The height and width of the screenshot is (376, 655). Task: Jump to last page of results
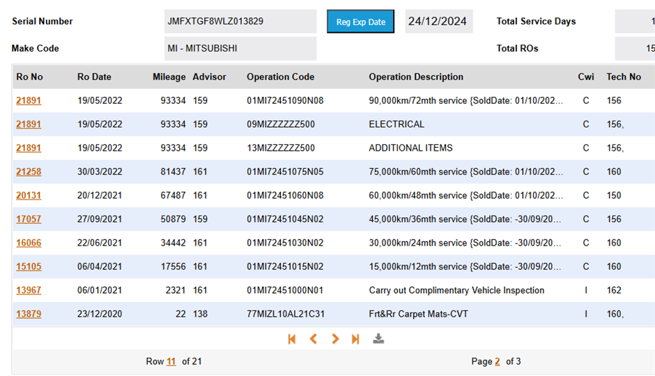[x=355, y=339]
